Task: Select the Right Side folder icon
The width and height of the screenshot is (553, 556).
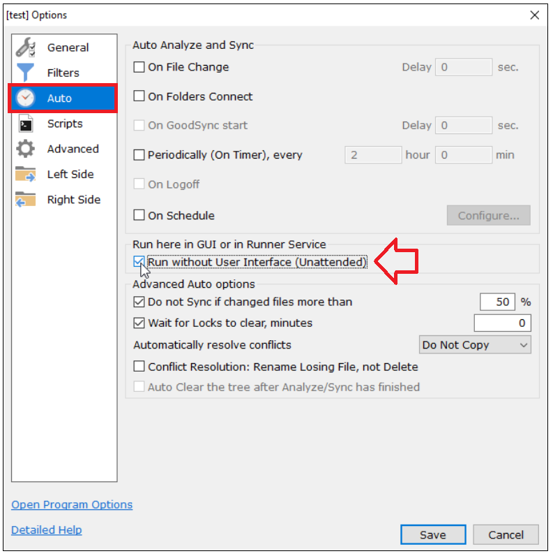Action: pyautogui.click(x=26, y=200)
